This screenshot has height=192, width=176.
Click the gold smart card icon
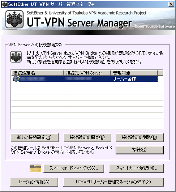tap(35, 168)
